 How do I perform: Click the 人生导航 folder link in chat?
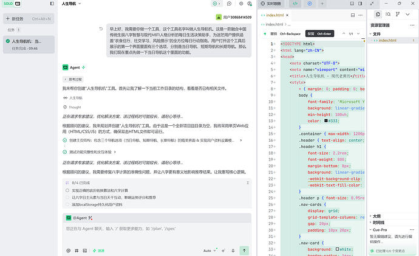73,98
